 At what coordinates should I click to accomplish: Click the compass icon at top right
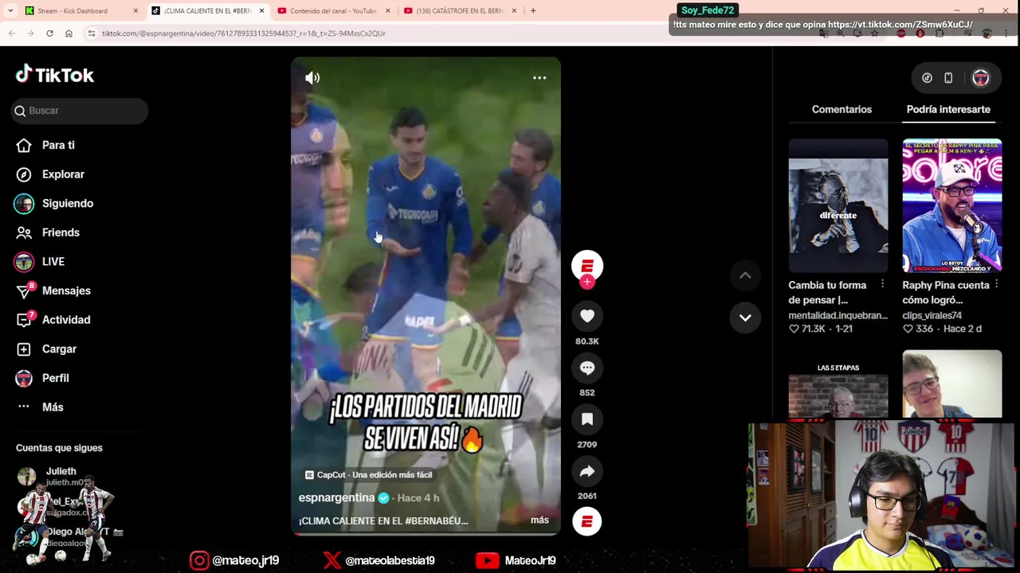point(927,78)
